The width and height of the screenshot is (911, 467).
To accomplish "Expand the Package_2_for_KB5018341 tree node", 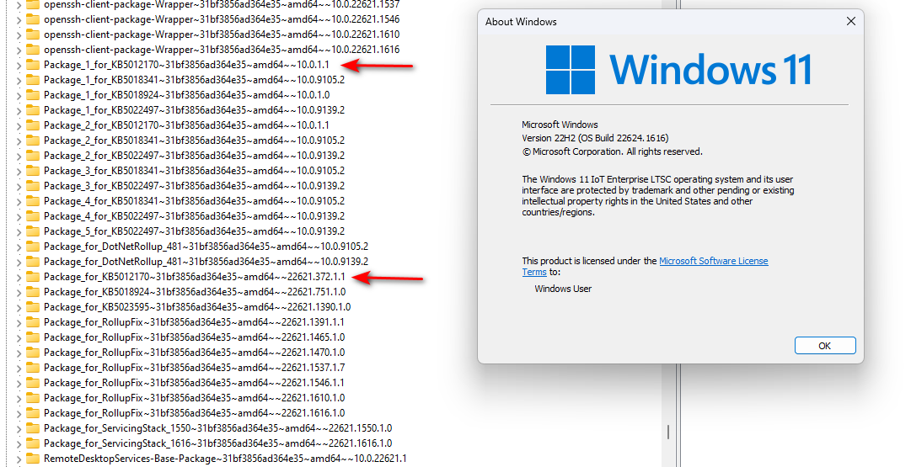I will pos(19,141).
